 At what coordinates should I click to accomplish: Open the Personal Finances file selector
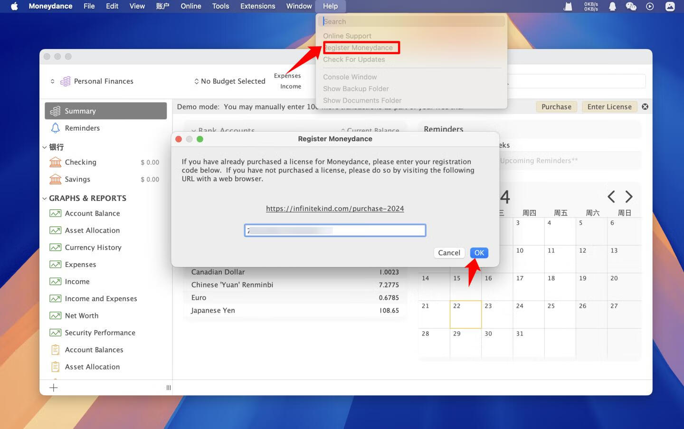[x=92, y=81]
